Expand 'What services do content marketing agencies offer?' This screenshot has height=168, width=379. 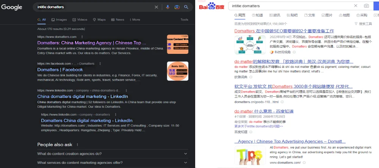point(113,163)
